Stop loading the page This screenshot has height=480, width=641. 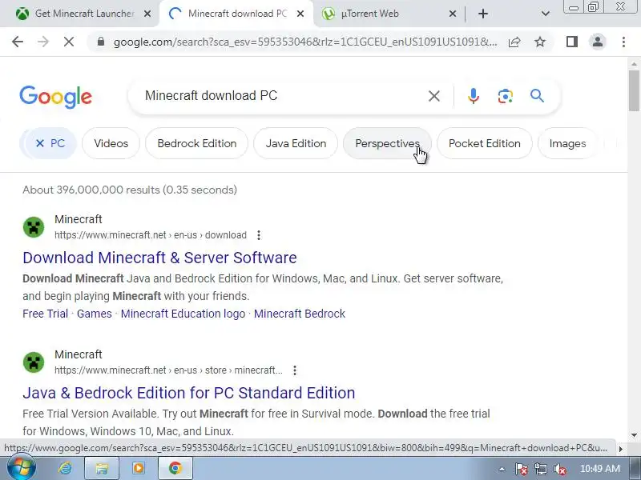click(x=69, y=42)
